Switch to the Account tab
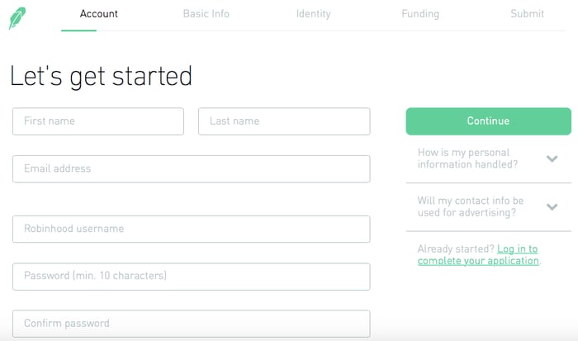The image size is (578, 341). pyautogui.click(x=99, y=14)
